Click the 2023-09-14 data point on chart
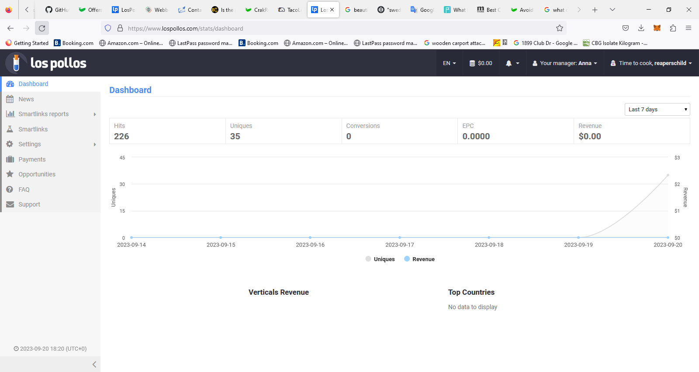The width and height of the screenshot is (699, 372). click(x=131, y=238)
